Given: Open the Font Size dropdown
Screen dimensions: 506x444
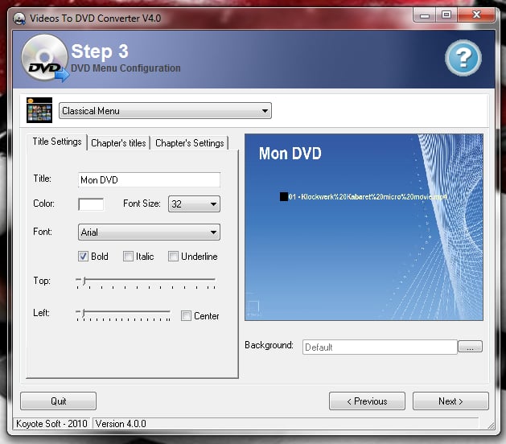Looking at the screenshot, I should coord(194,204).
